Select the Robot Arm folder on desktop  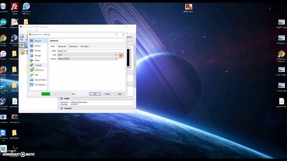[x=14, y=55]
